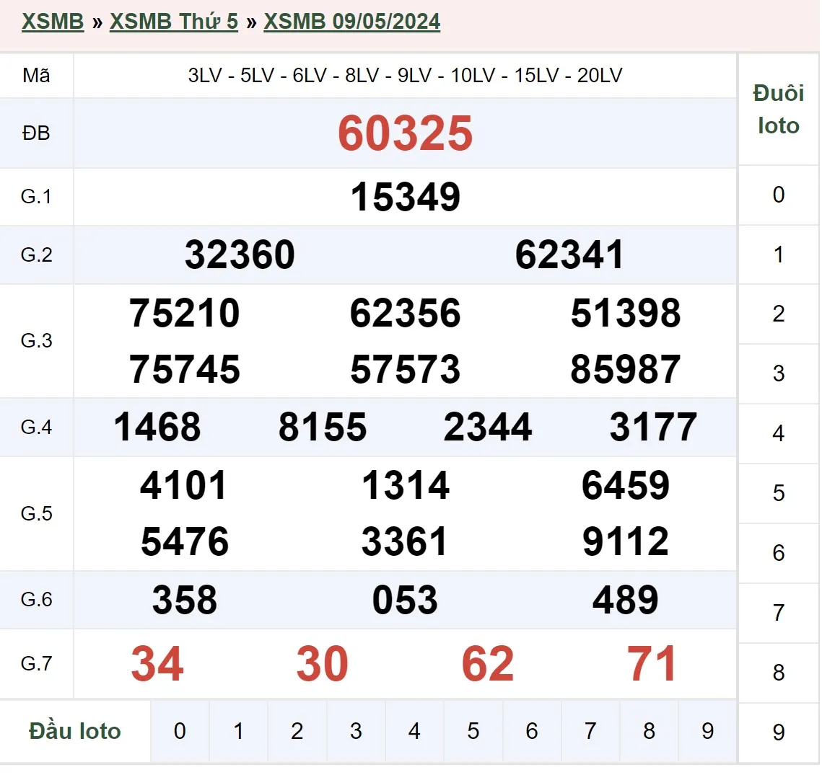
Task: Open the XSMB breadcrumb link
Action: pyautogui.click(x=53, y=22)
